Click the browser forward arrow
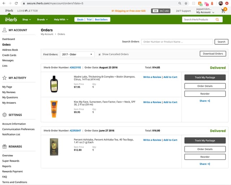 [10, 3]
